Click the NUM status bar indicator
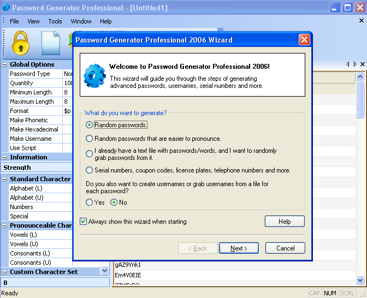Viewport: 367px width, 298px height. [330, 293]
